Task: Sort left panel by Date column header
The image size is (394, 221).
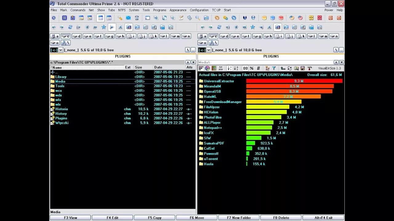Action: tap(169, 67)
